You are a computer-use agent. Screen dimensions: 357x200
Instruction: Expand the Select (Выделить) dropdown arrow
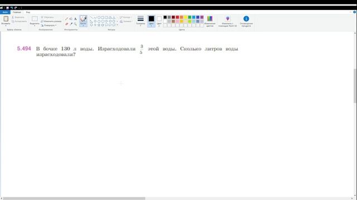point(35,26)
